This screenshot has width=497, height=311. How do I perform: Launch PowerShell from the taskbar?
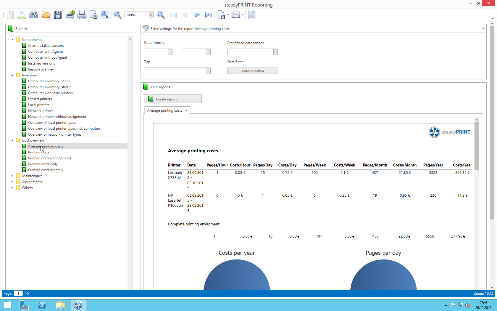click(x=42, y=305)
